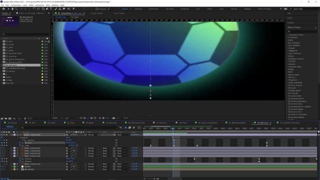Image resolution: width=320 pixels, height=180 pixels.
Task: Select the Rectangle shape tool
Action: tap(43, 9)
